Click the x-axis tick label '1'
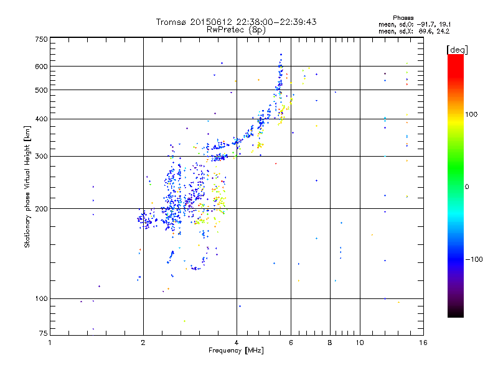The width and height of the screenshot is (498, 373). (x=50, y=343)
